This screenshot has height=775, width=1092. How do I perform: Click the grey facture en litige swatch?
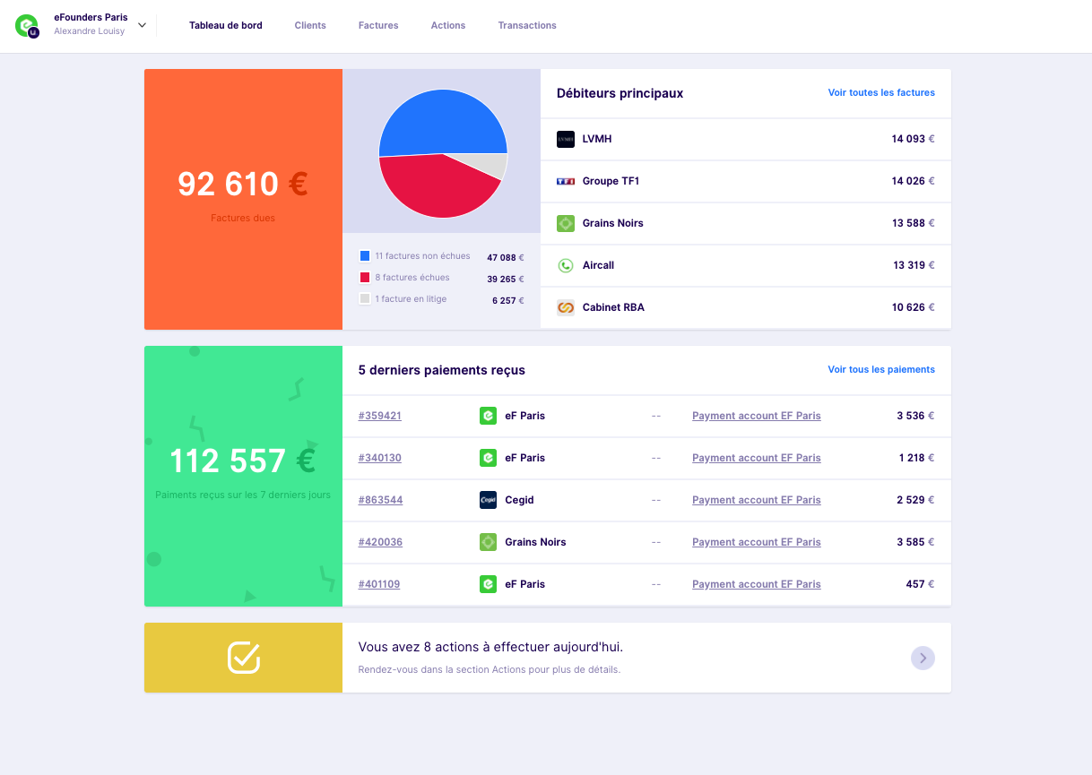(x=365, y=299)
